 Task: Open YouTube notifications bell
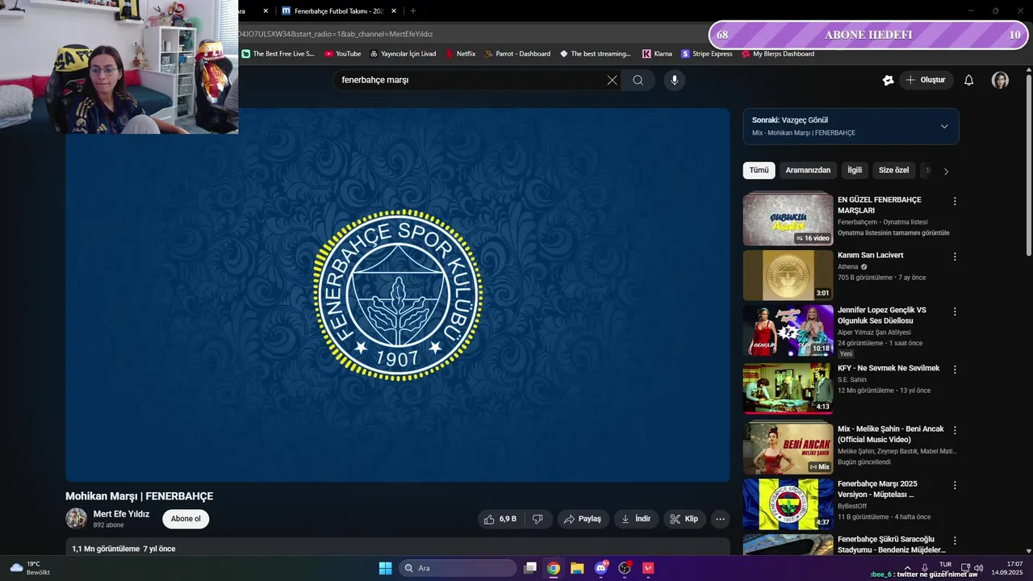[969, 80]
